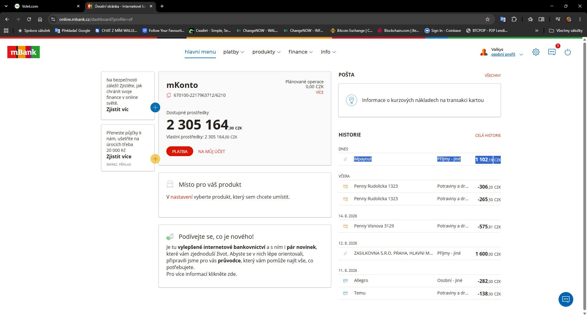Image resolution: width=587 pixels, height=315 pixels.
Task: Click NA MŮJ ÚČET link
Action: tap(212, 152)
